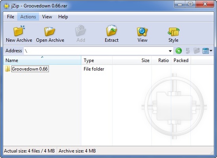Sort list by Name column header
Viewport: 217px width, 158px height.
[42, 60]
